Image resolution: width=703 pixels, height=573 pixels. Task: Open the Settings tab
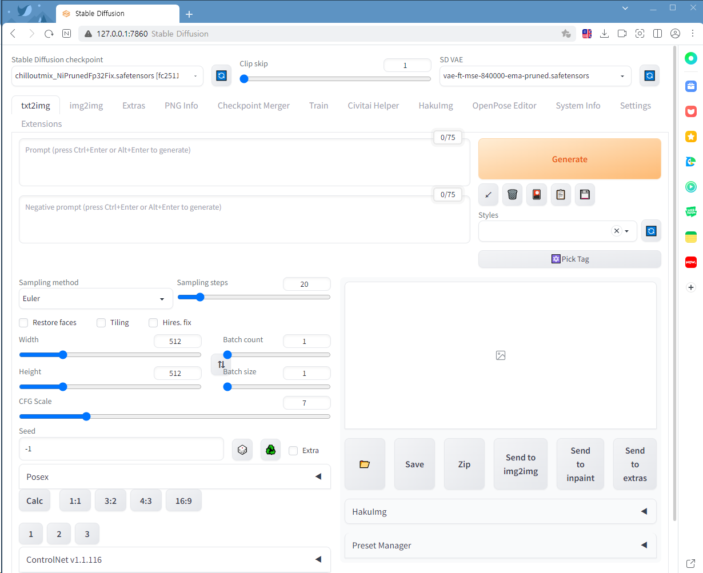pos(635,106)
